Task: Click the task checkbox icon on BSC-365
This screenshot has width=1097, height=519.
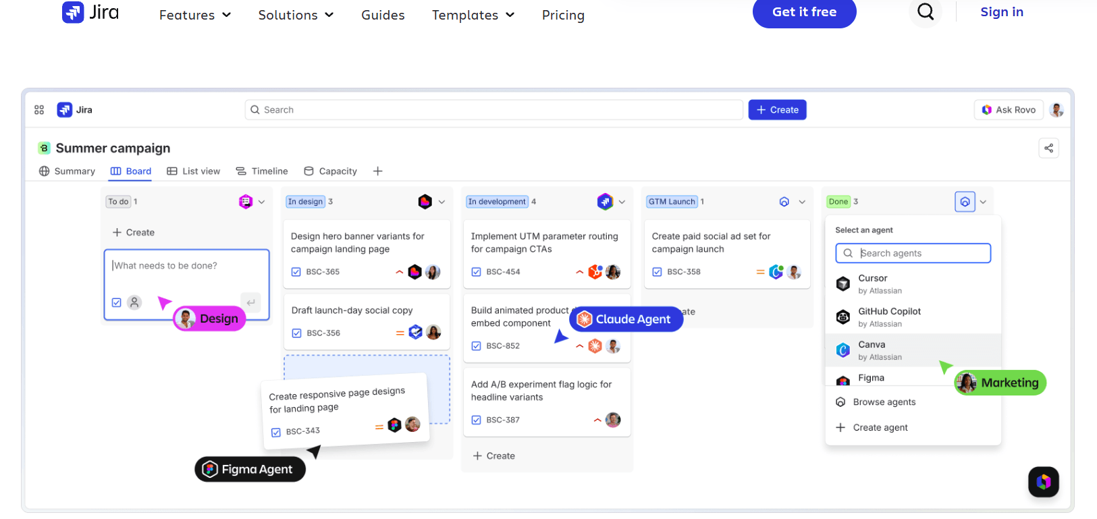Action: coord(296,272)
